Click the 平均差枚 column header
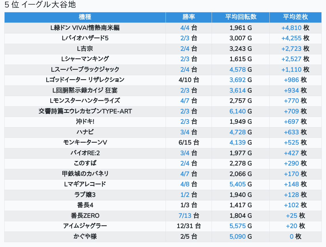The height and width of the screenshot is (247, 326). pos(295,17)
